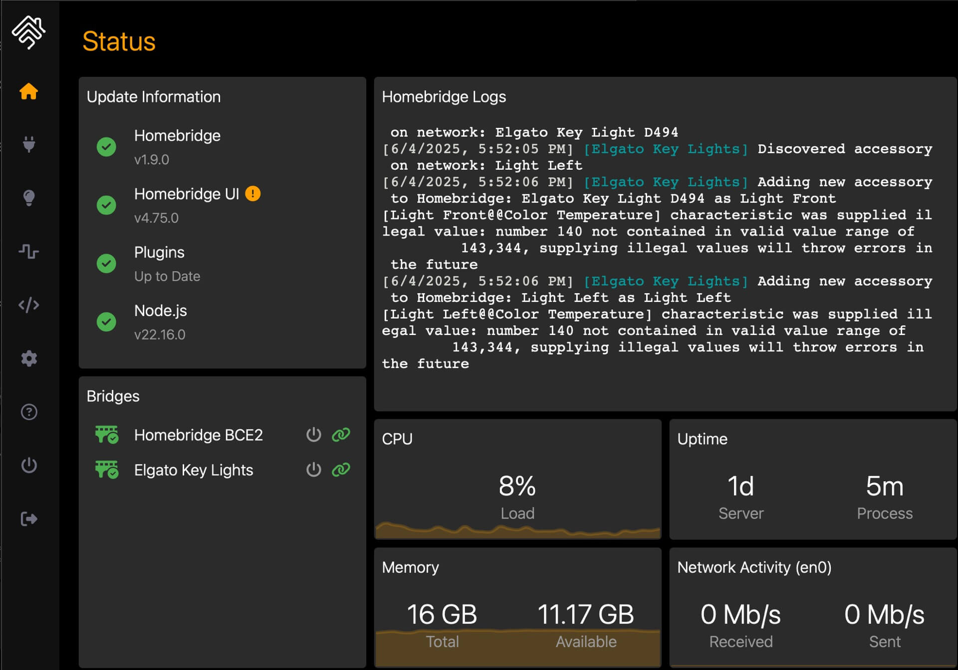
Task: Click the Homebridge logo icon
Action: [x=28, y=32]
